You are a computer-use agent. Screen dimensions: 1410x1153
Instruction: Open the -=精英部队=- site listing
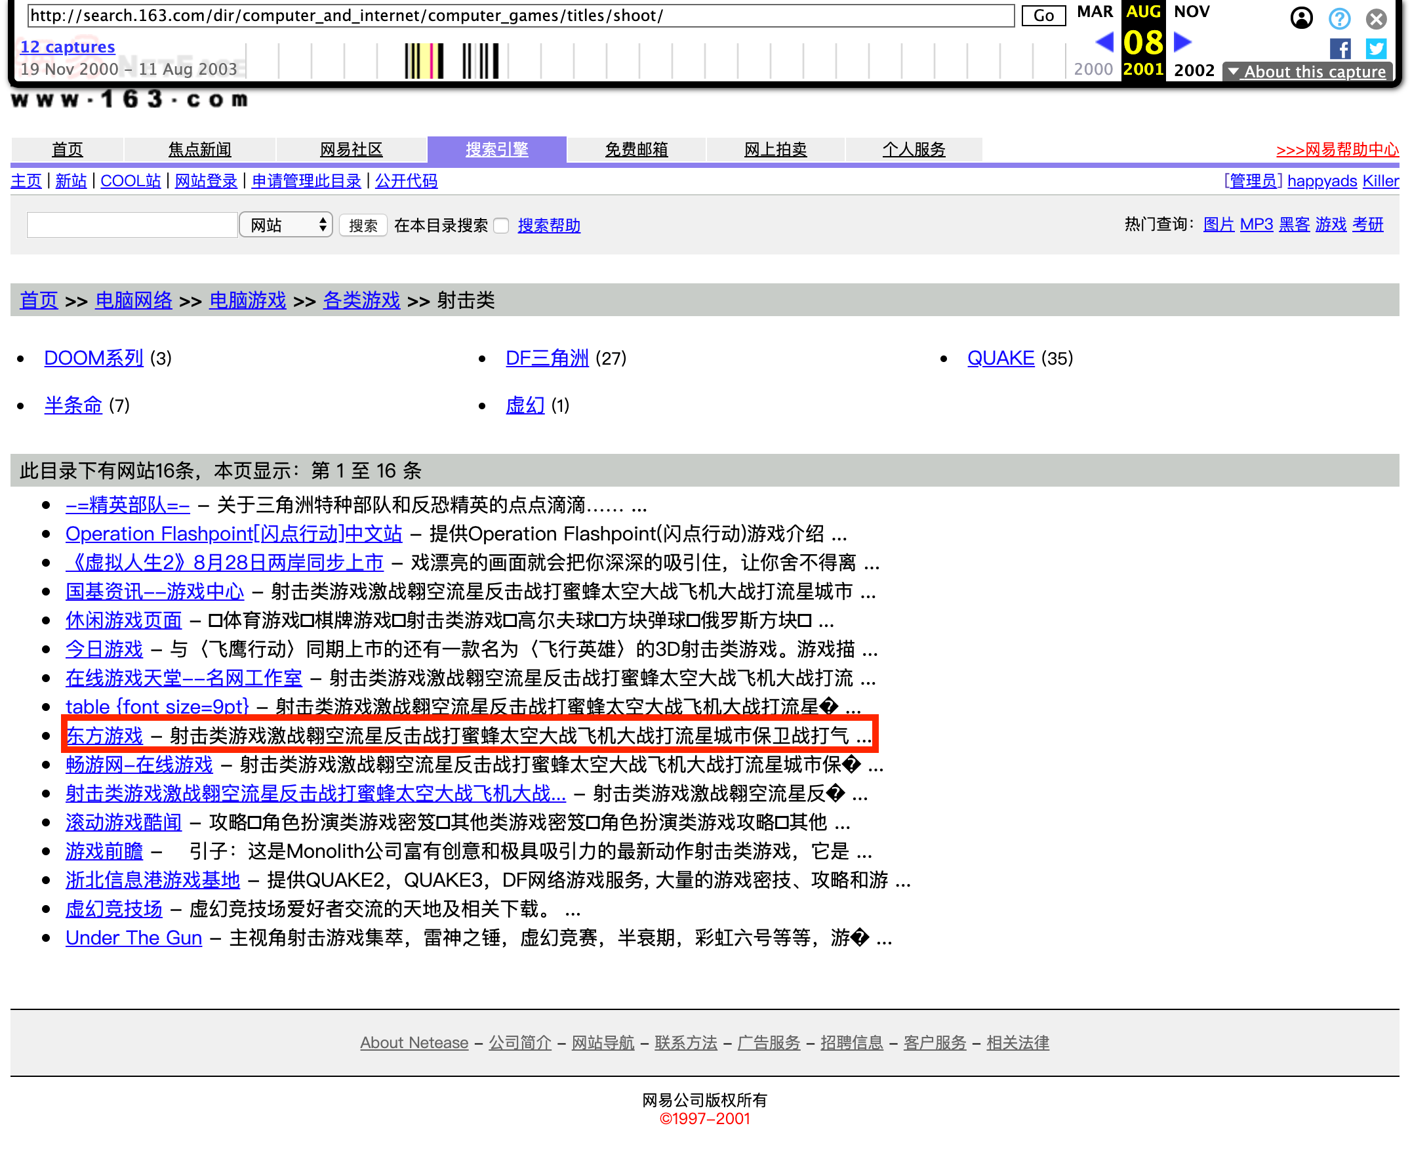click(127, 506)
